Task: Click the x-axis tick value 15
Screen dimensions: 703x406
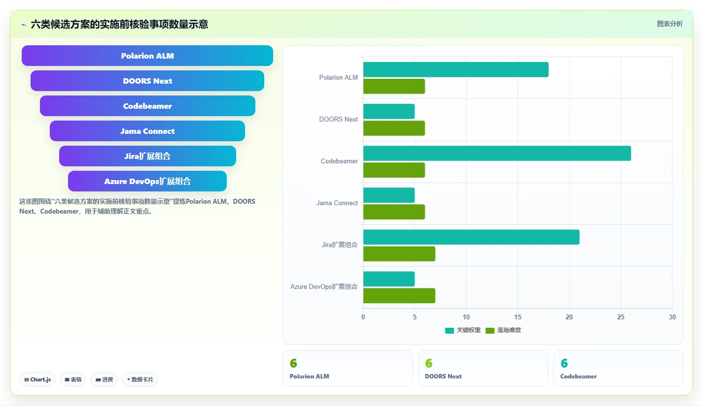Action: tap(518, 317)
